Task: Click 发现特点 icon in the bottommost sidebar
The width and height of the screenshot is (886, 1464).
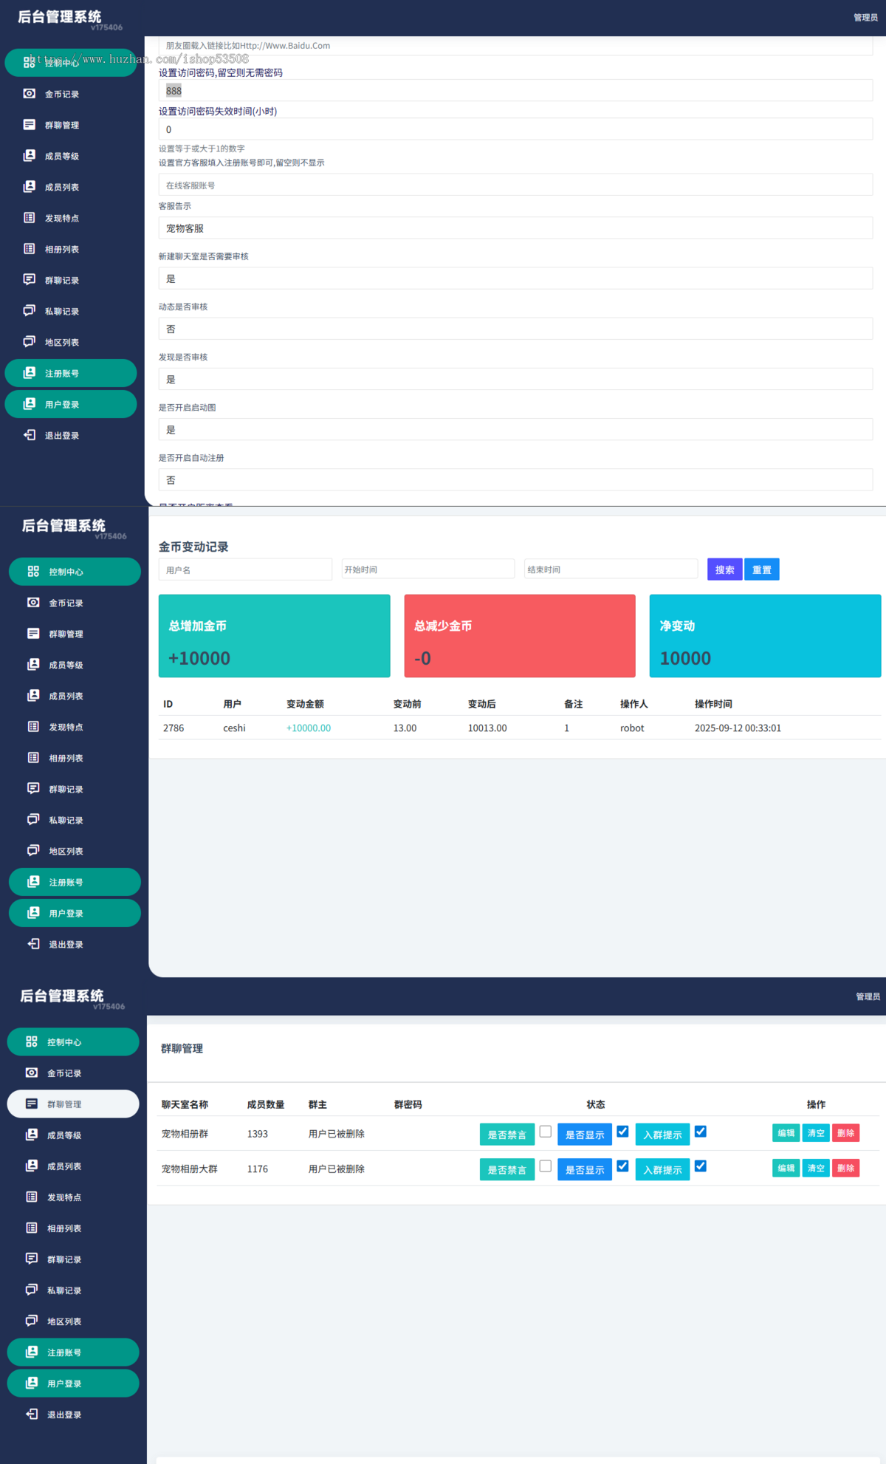Action: tap(32, 1197)
